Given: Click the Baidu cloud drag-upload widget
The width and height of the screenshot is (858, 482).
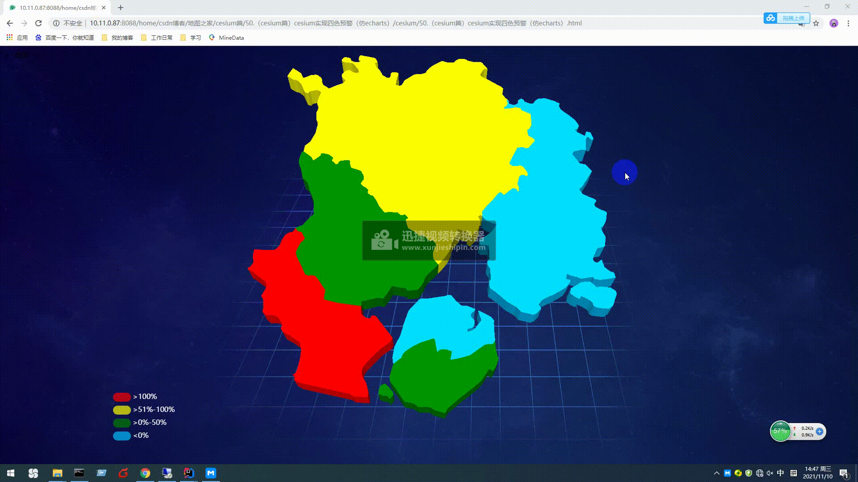Looking at the screenshot, I should [x=786, y=18].
